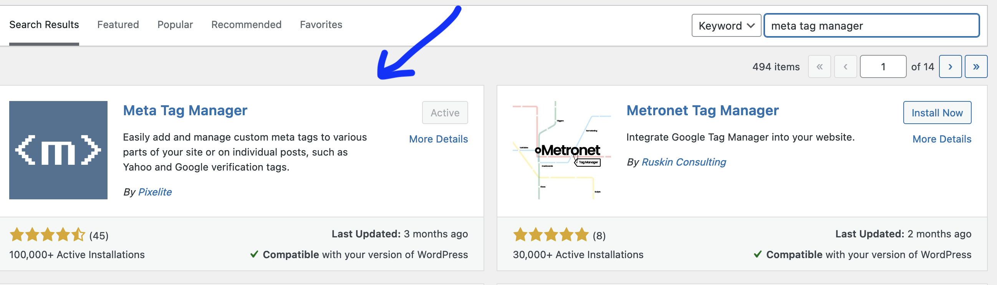Click the compatibility checkmark for Meta Tag Manager
Image resolution: width=997 pixels, height=285 pixels.
[254, 254]
